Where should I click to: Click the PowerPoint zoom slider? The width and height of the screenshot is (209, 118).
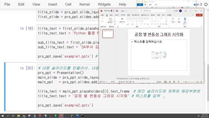[x=188, y=82]
